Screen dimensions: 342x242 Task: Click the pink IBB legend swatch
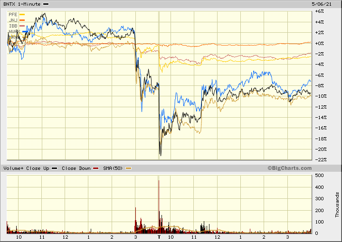pyautogui.click(x=22, y=26)
